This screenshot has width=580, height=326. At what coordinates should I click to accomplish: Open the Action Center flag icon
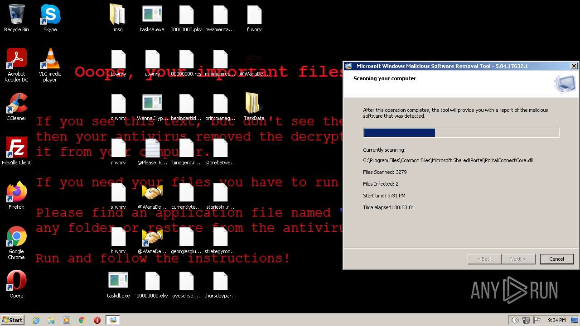[x=537, y=320]
